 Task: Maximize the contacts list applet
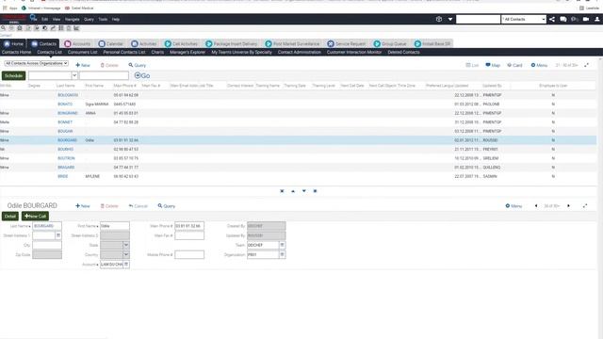(586, 65)
